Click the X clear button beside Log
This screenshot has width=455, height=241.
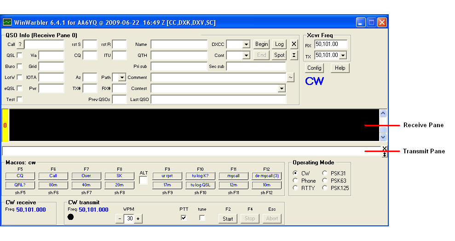(294, 44)
